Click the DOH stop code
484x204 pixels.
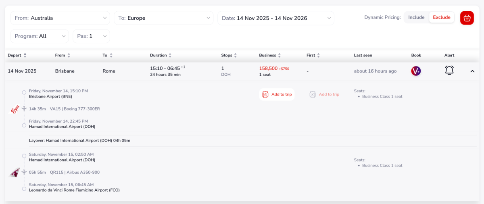pos(226,75)
